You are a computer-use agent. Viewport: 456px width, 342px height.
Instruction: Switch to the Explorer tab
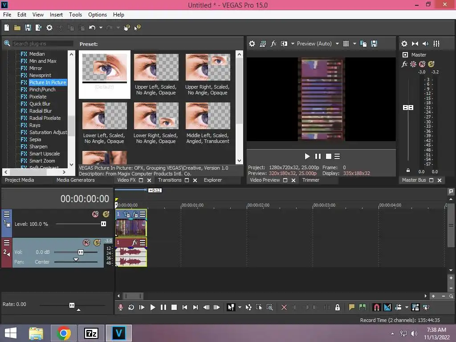[x=212, y=180]
